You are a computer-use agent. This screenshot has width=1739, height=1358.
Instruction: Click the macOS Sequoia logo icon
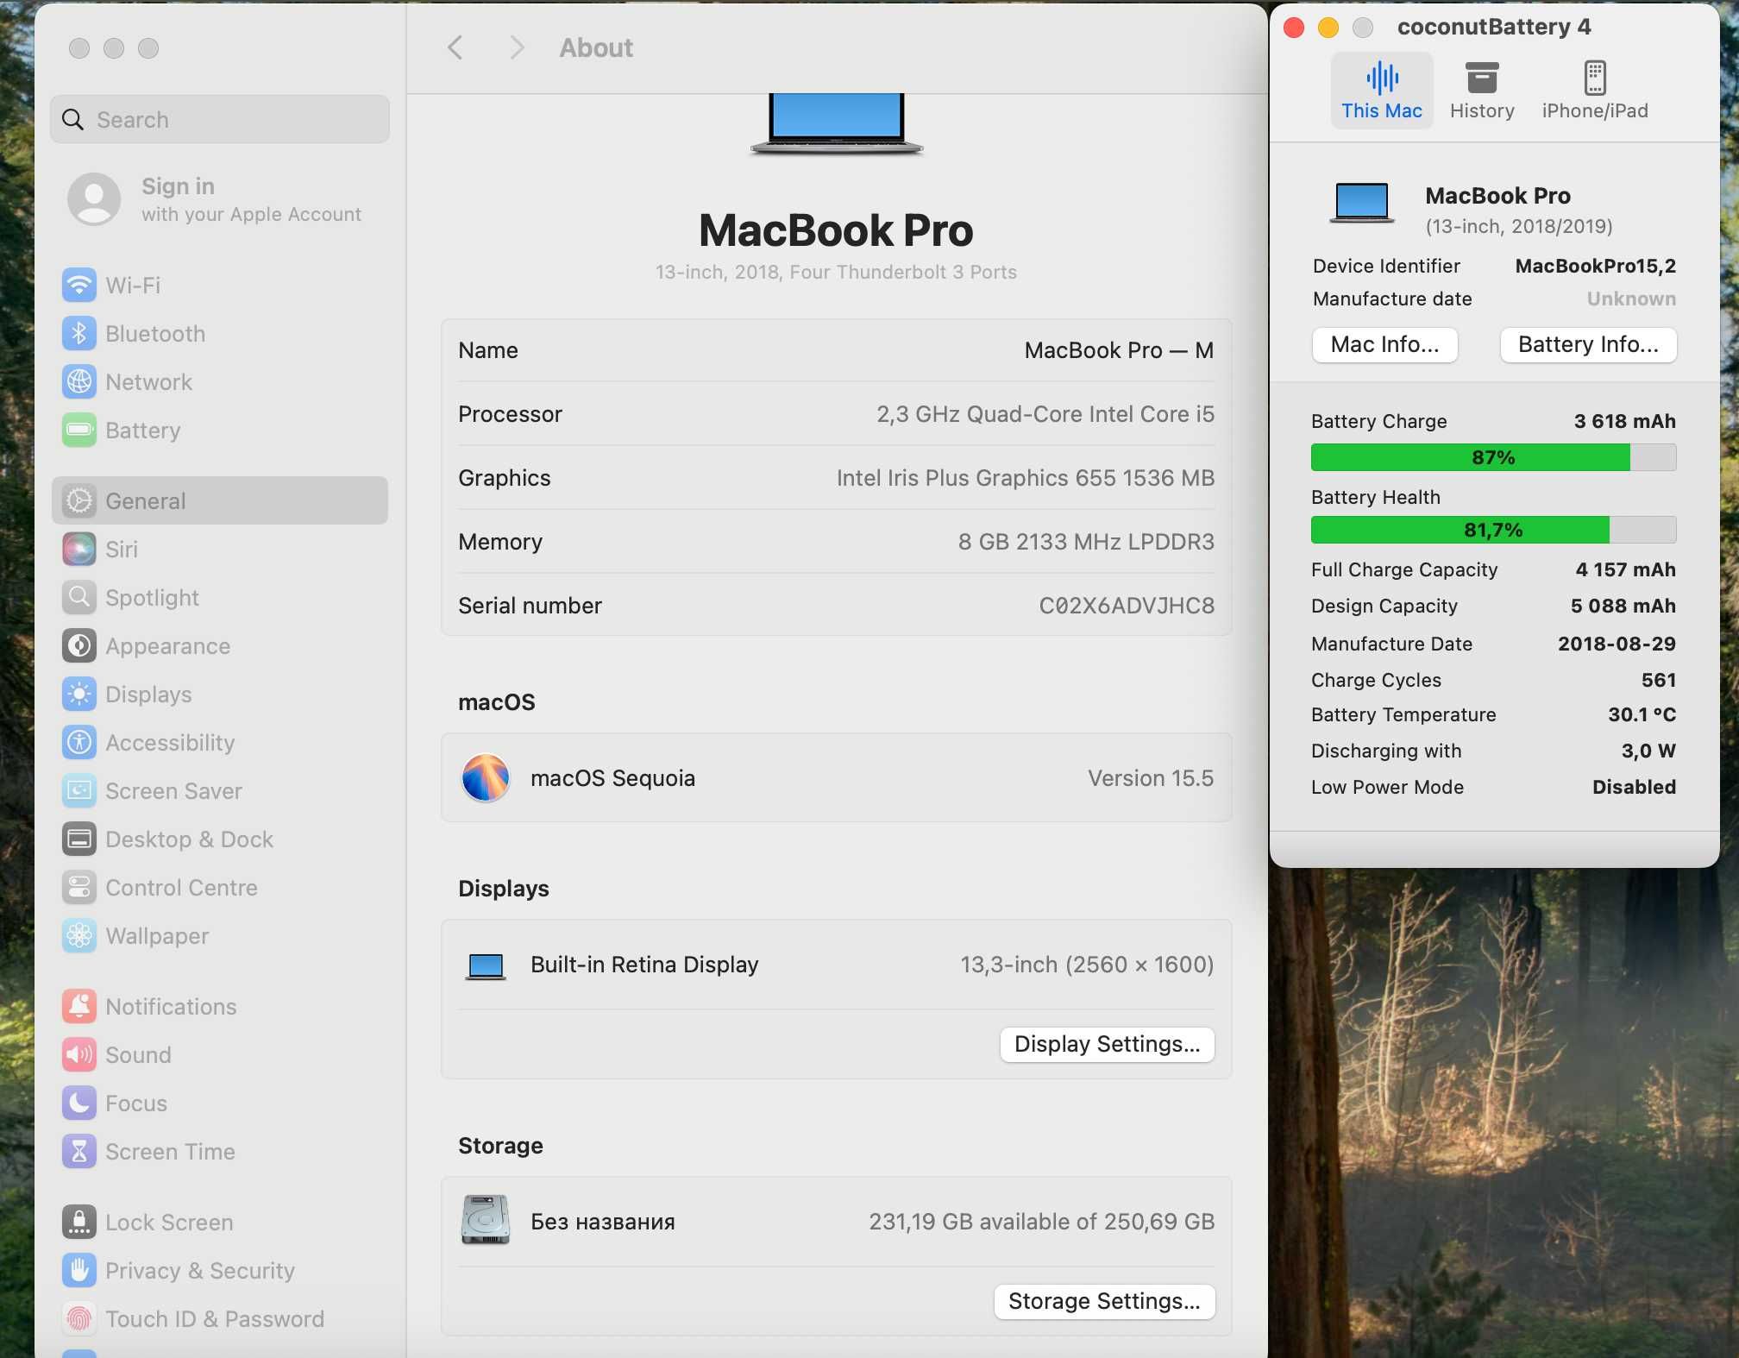point(486,777)
